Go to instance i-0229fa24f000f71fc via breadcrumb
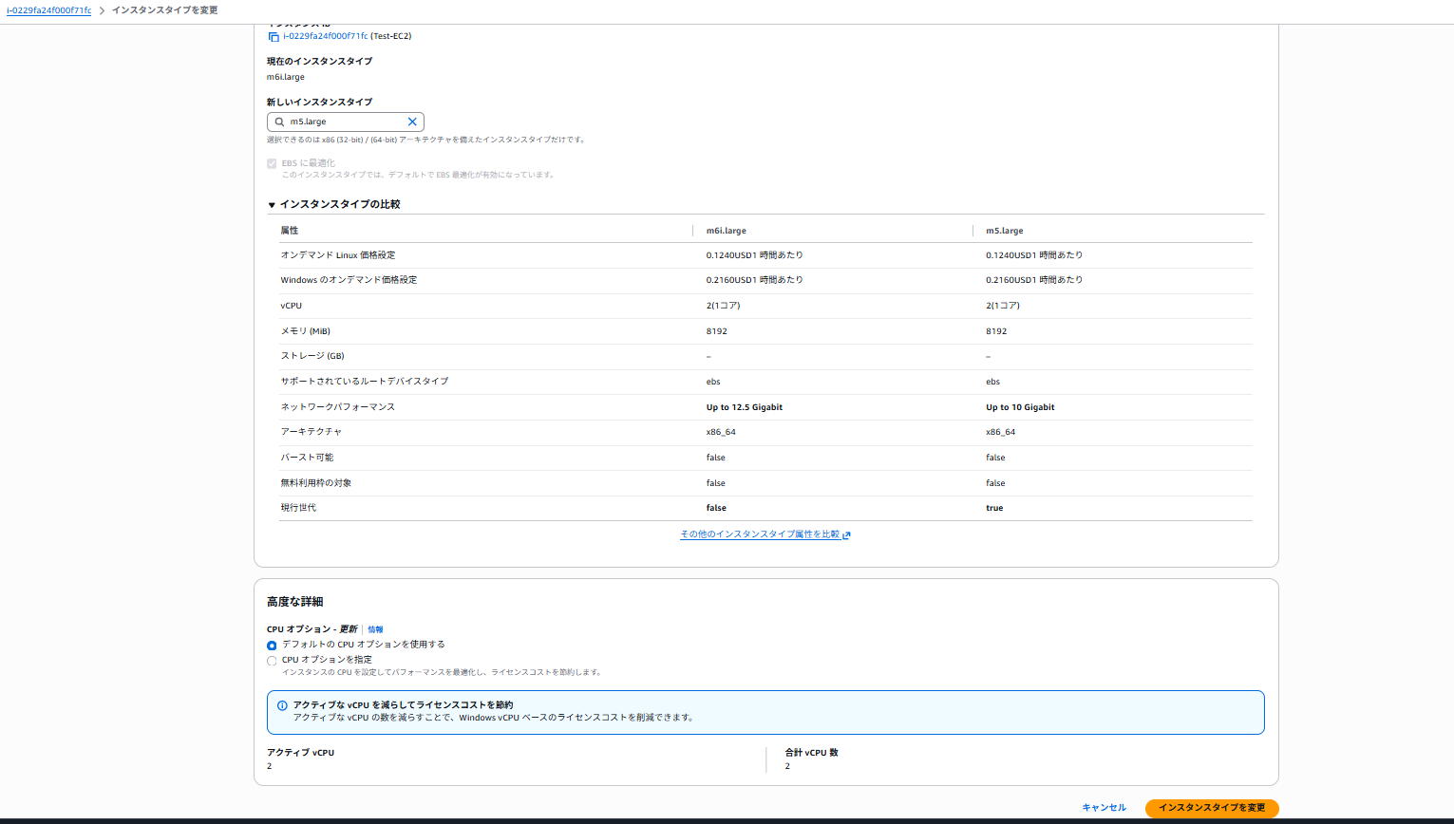 [x=48, y=10]
